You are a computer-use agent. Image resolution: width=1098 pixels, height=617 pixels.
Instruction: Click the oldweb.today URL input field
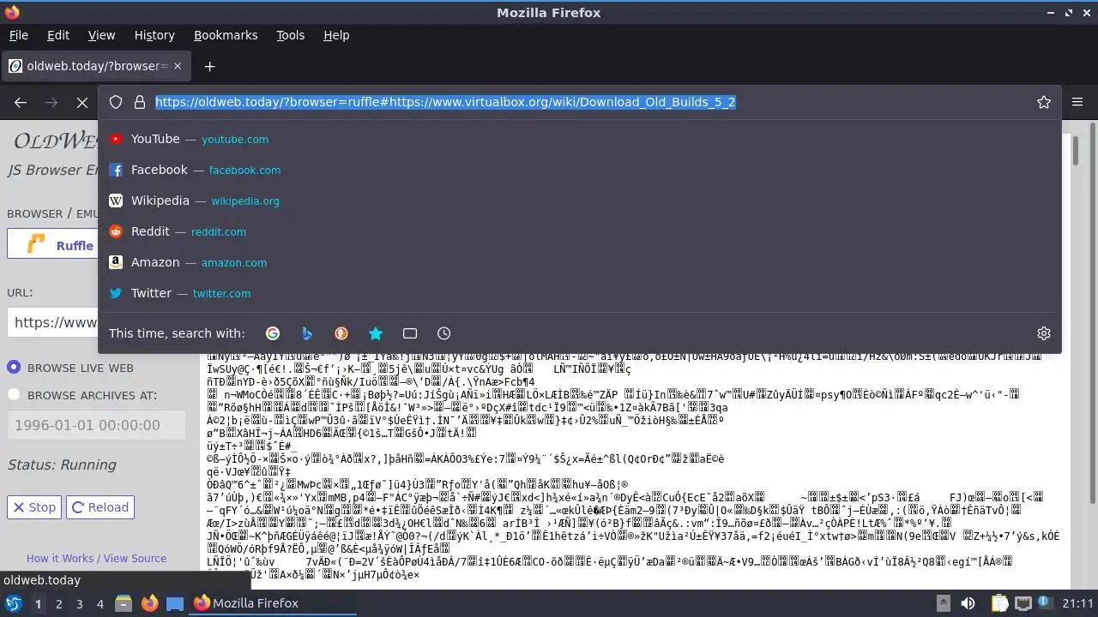tap(53, 323)
